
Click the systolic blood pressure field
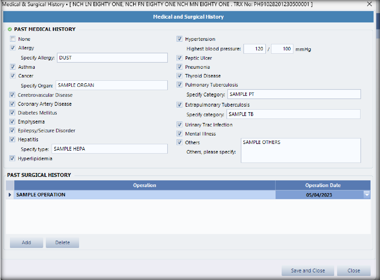click(254, 49)
